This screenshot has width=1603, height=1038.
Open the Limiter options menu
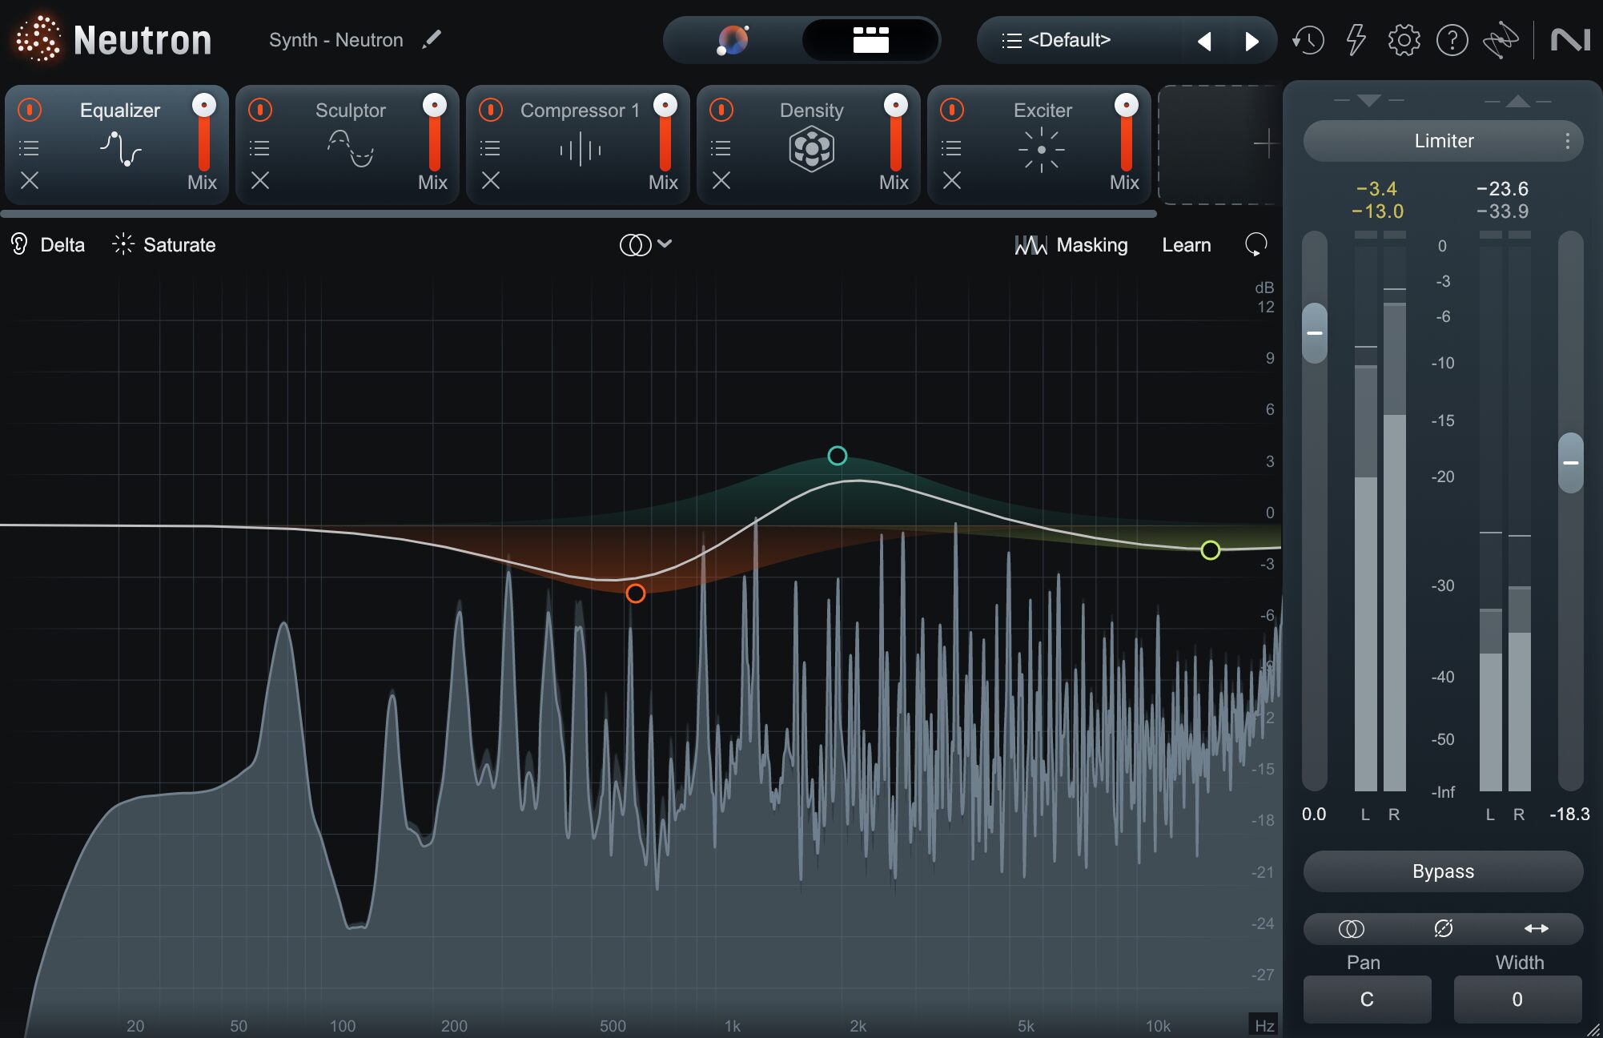tap(1567, 141)
